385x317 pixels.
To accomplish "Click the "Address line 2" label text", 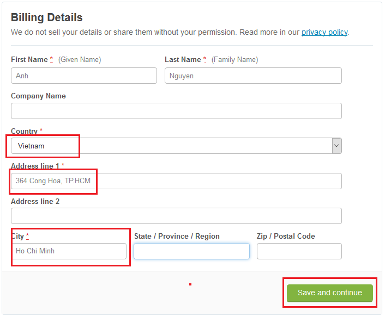I will [x=35, y=201].
